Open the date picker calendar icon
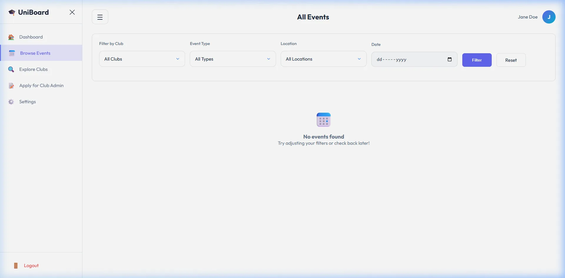Screen dimensions: 565x278 pyautogui.click(x=450, y=59)
